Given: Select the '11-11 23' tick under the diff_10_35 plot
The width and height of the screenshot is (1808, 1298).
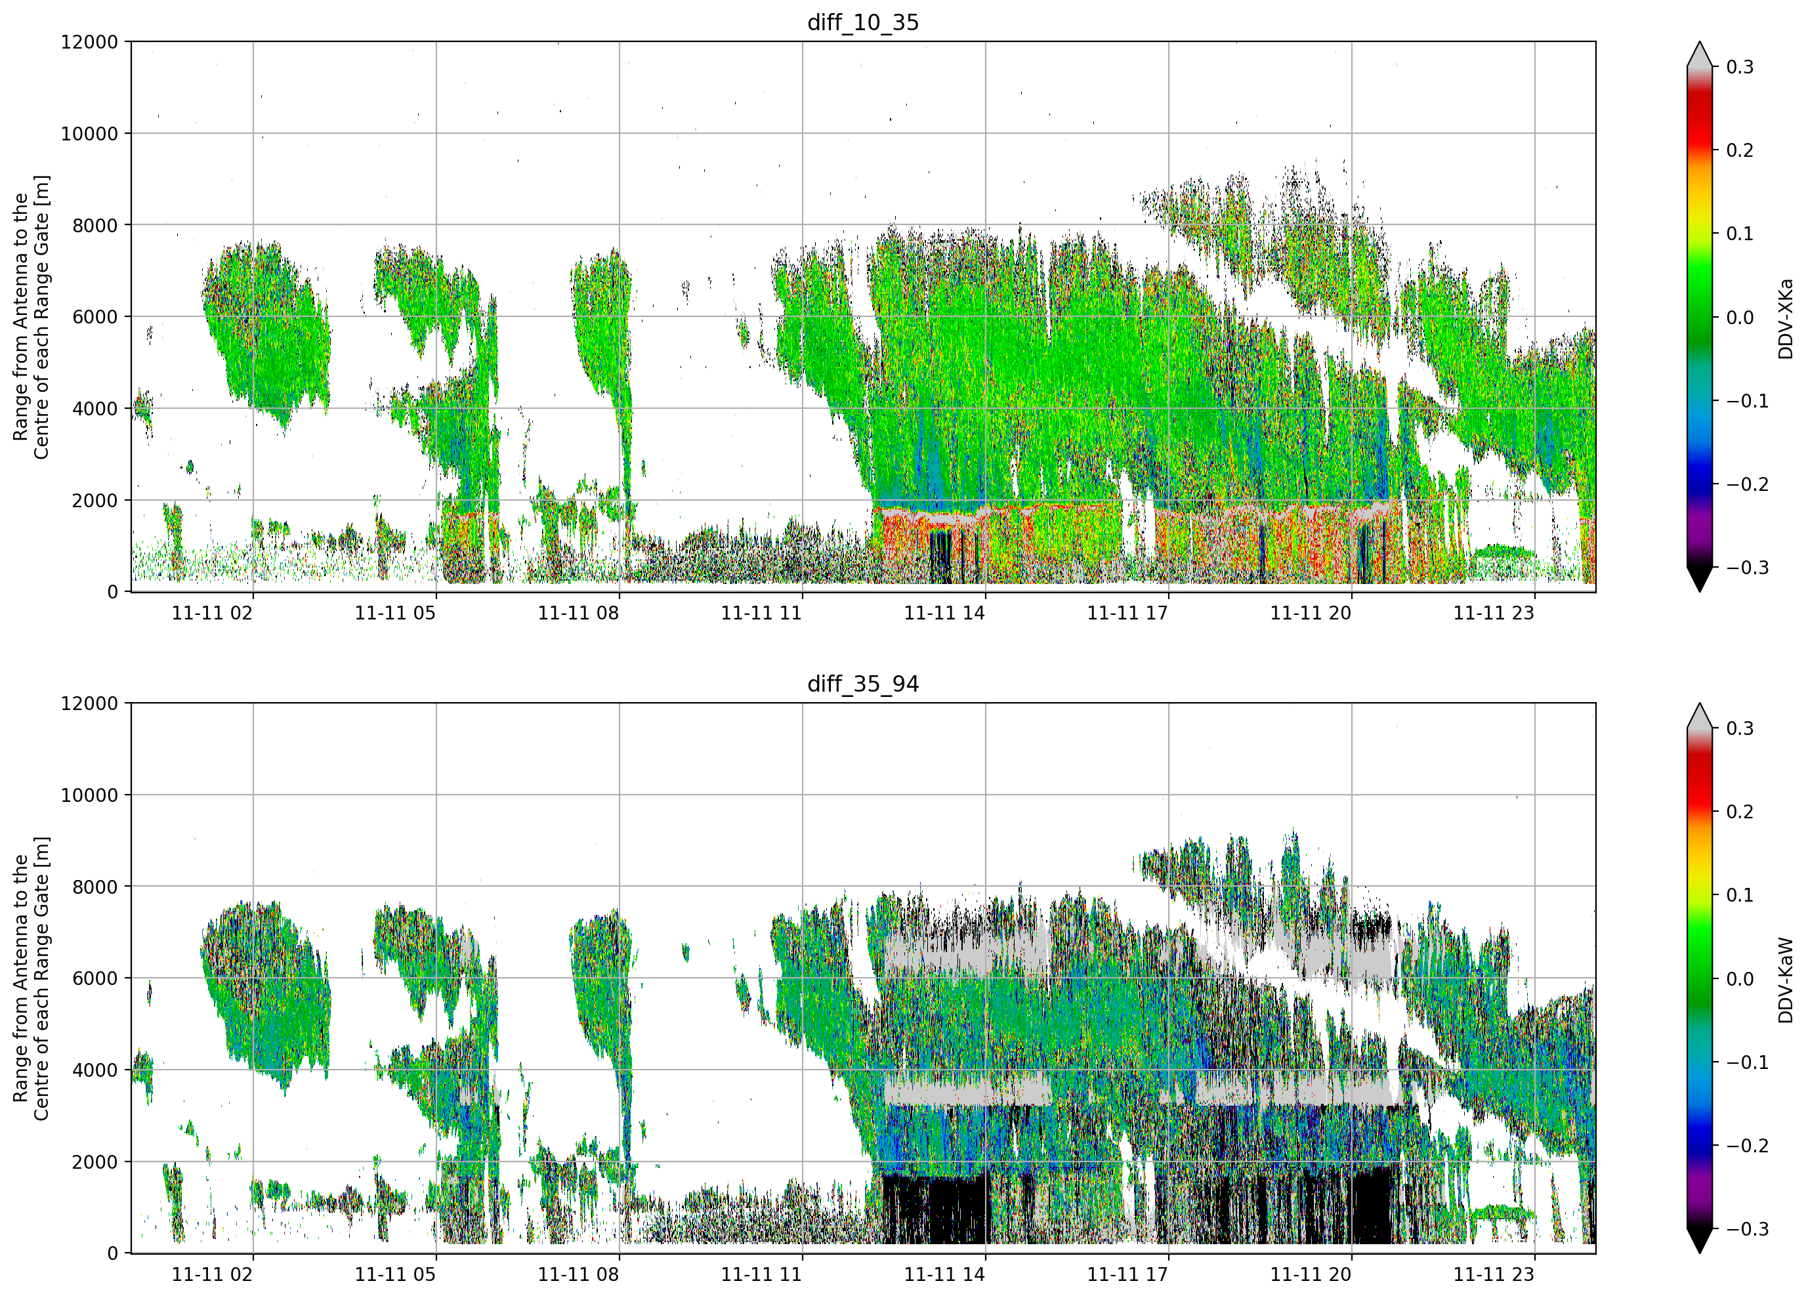Looking at the screenshot, I should coord(1494,613).
